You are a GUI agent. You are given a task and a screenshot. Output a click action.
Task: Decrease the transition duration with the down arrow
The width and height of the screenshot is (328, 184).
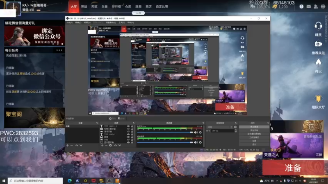click(x=236, y=132)
